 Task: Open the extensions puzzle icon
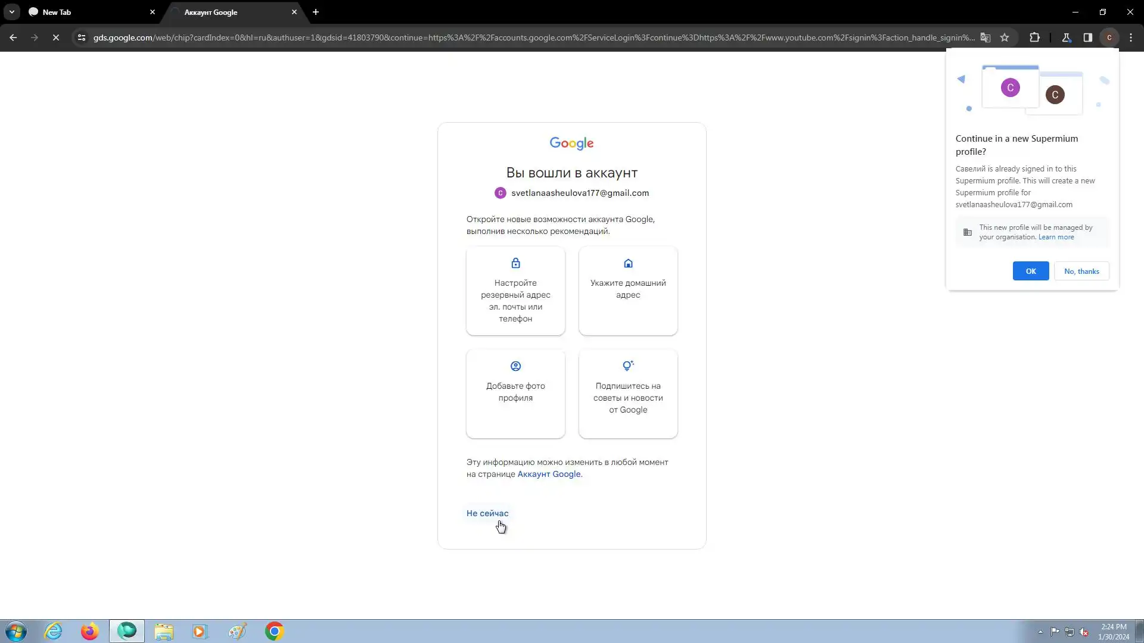pos(1034,38)
